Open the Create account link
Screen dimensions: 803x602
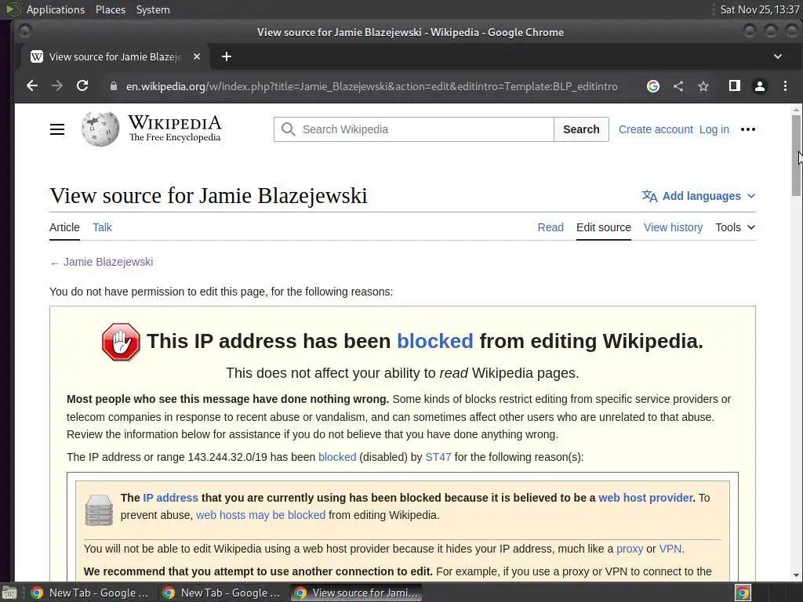click(656, 129)
